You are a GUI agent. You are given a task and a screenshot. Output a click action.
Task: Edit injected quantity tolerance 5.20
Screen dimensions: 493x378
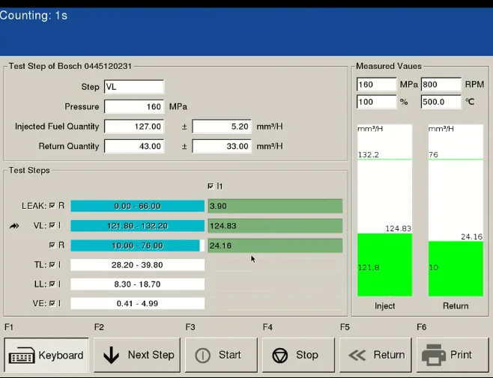click(x=222, y=126)
